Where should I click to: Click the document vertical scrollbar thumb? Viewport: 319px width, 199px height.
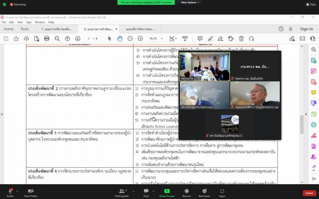click(x=302, y=124)
